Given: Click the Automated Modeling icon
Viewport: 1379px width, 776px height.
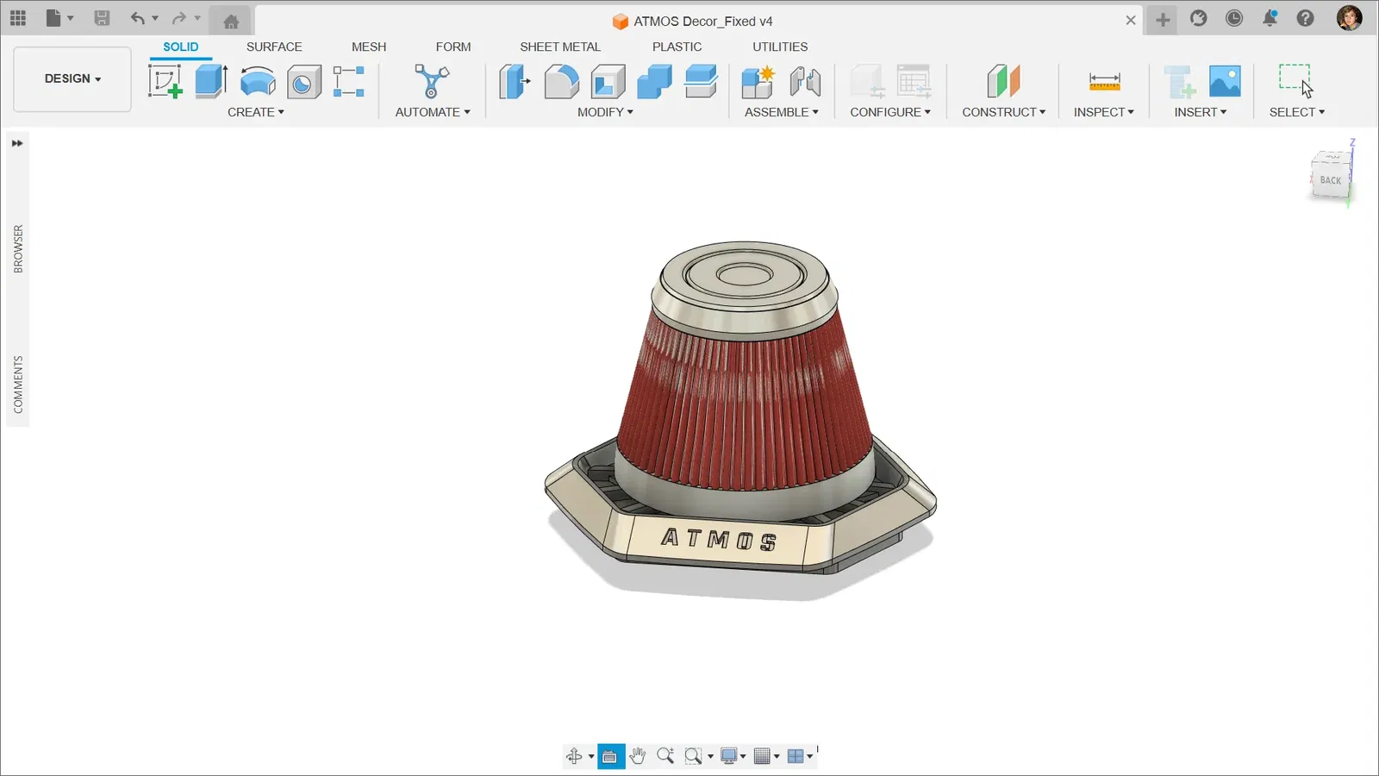Looking at the screenshot, I should coord(432,82).
